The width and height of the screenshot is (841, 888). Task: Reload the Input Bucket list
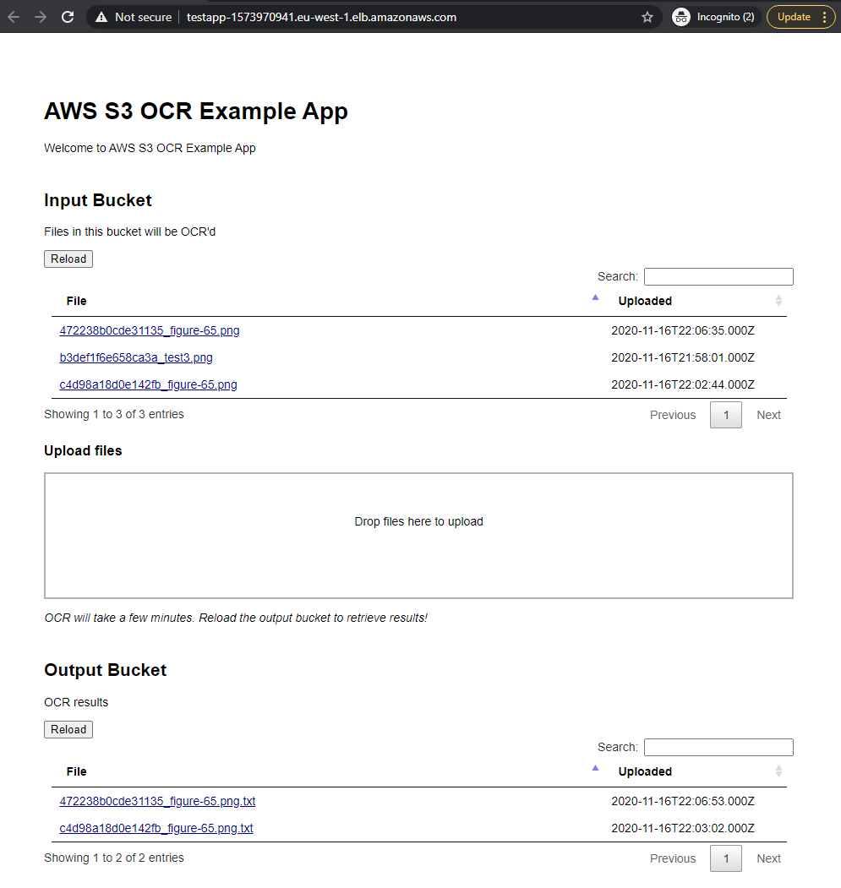point(68,259)
